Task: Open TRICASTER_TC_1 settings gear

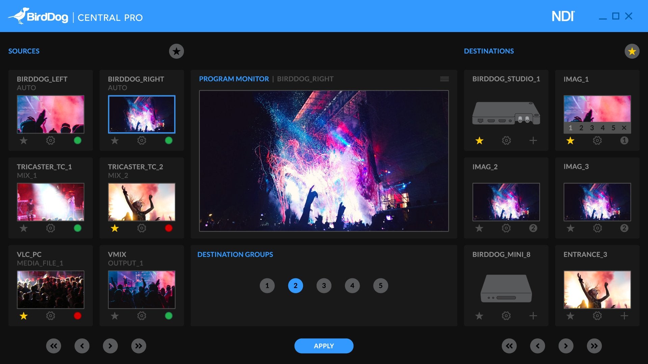Action: pyautogui.click(x=51, y=228)
